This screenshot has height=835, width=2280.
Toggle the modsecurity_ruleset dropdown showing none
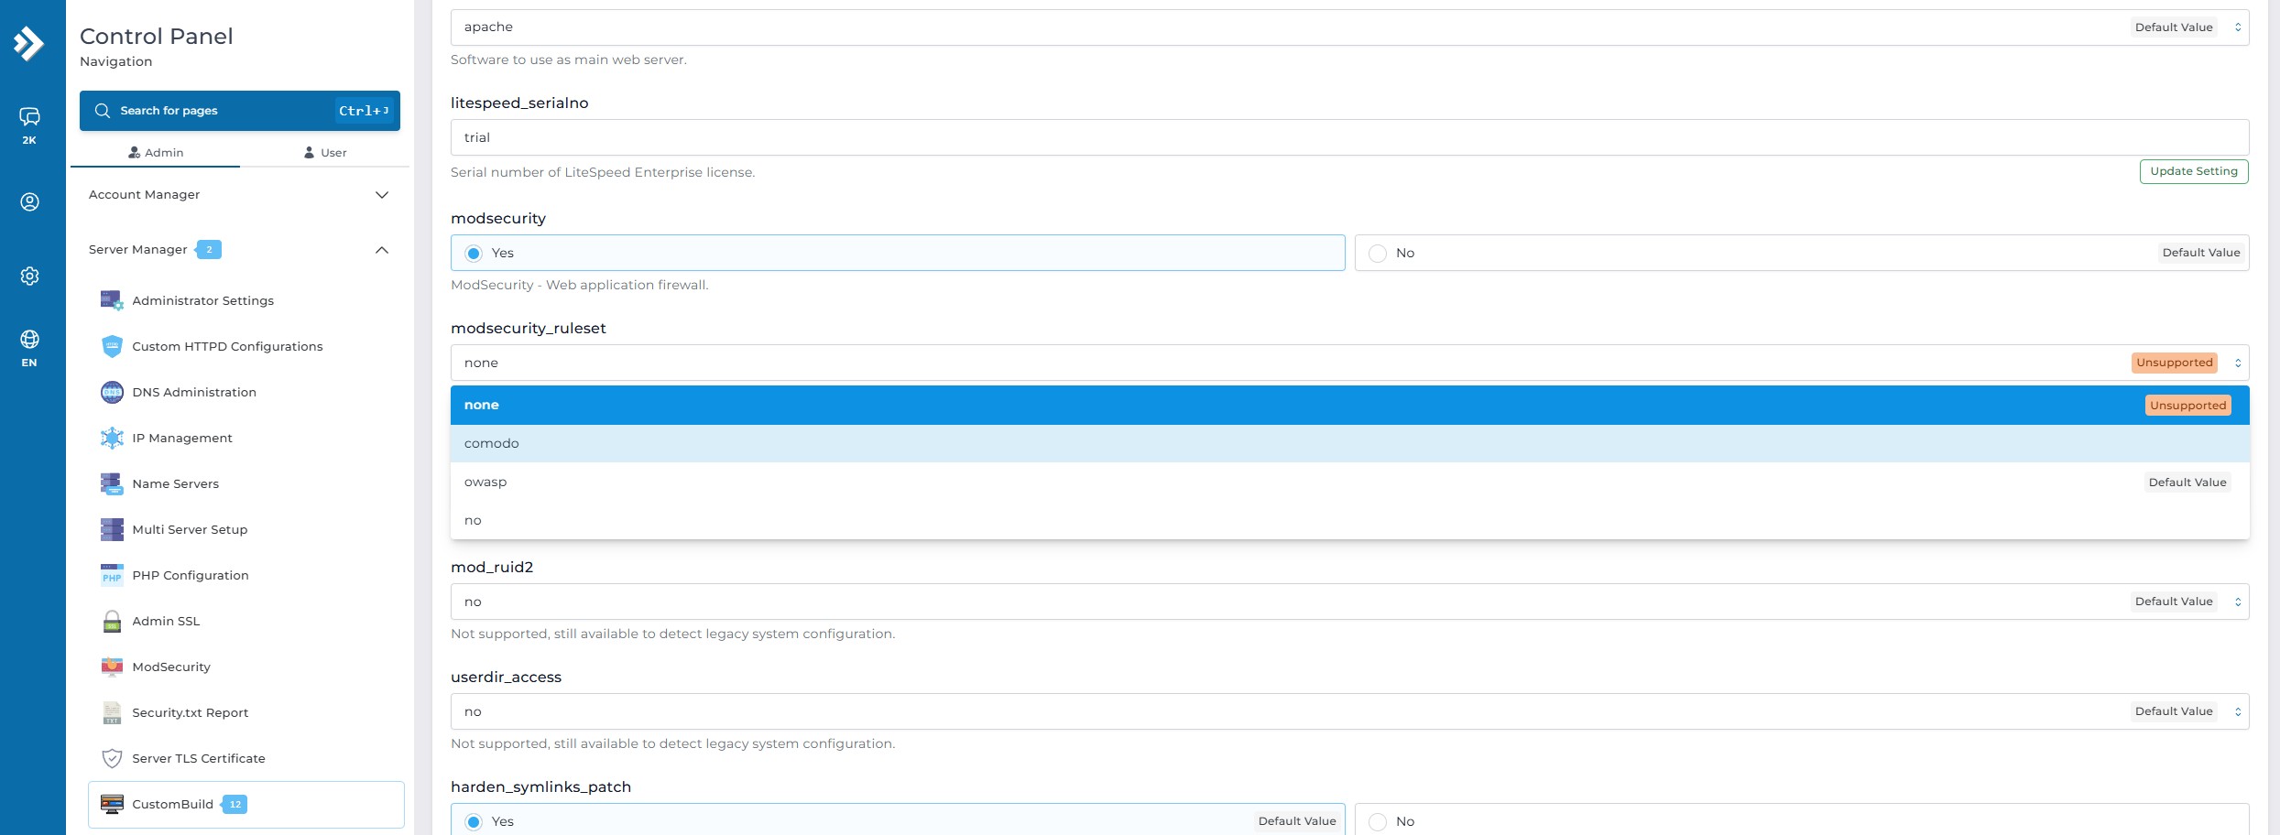pos(1349,363)
